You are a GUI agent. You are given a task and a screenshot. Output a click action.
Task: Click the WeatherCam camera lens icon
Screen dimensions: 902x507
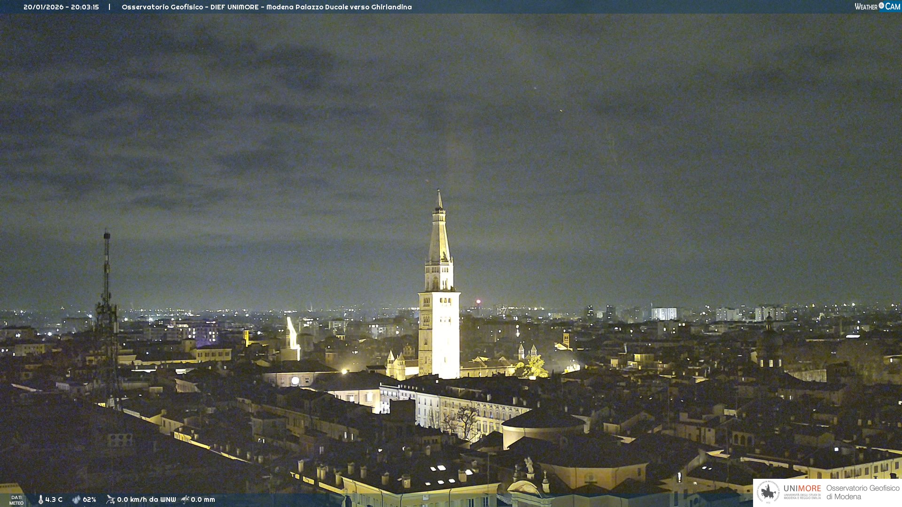(881, 6)
